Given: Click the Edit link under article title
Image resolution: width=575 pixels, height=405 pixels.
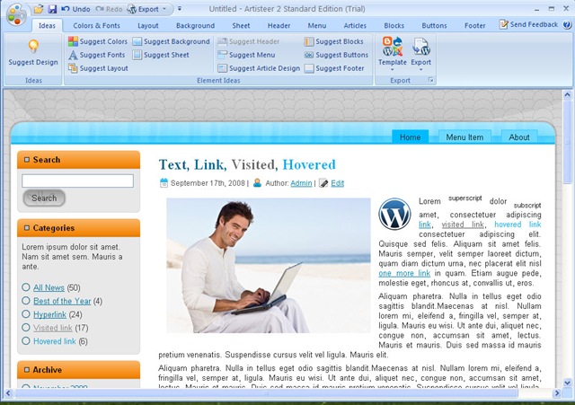Looking at the screenshot, I should coord(338,183).
